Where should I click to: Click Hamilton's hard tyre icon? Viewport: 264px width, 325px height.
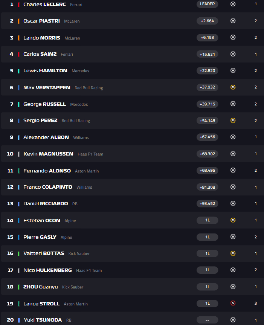(x=233, y=70)
